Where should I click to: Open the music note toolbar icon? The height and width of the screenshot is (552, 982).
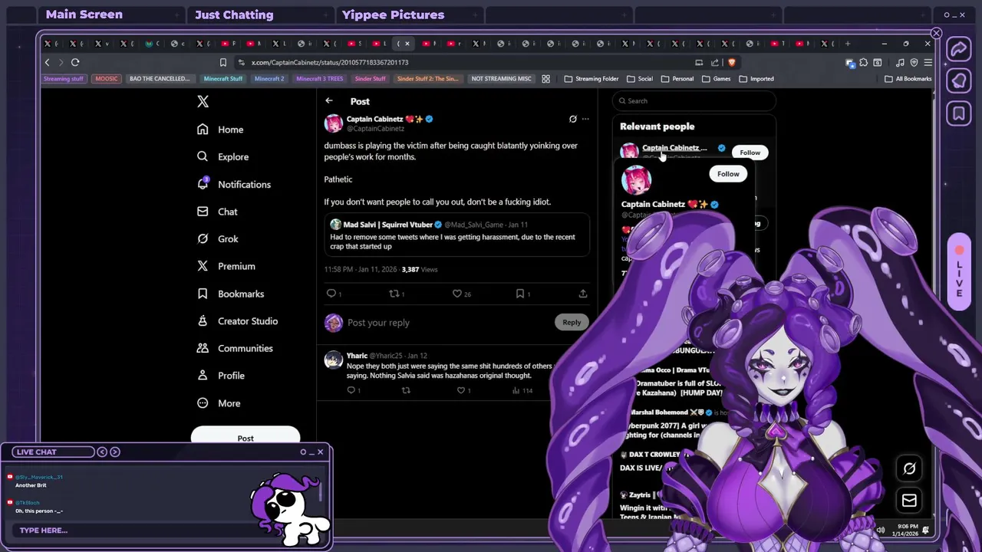click(x=900, y=62)
